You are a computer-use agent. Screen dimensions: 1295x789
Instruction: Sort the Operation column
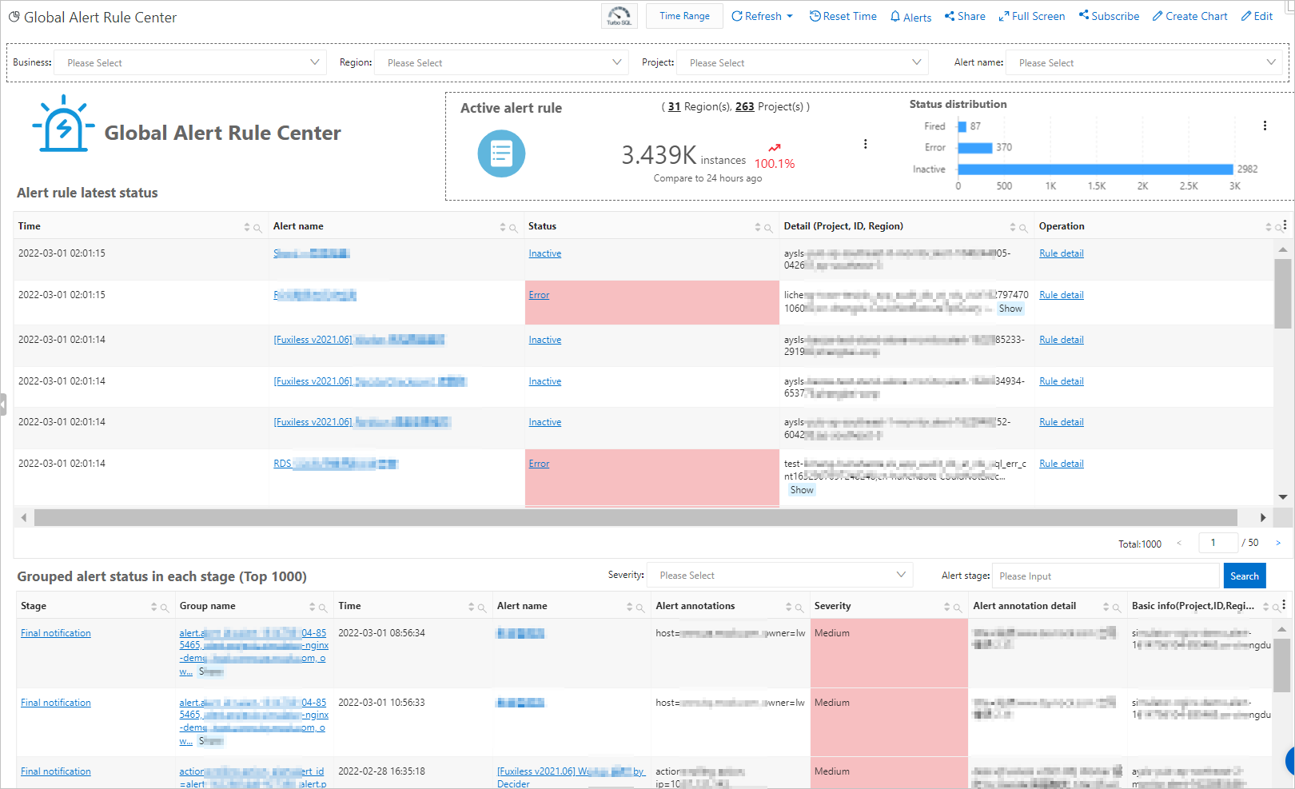click(1269, 228)
